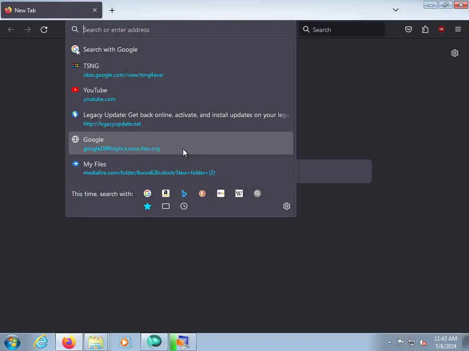Search this time with Bing

click(x=184, y=193)
